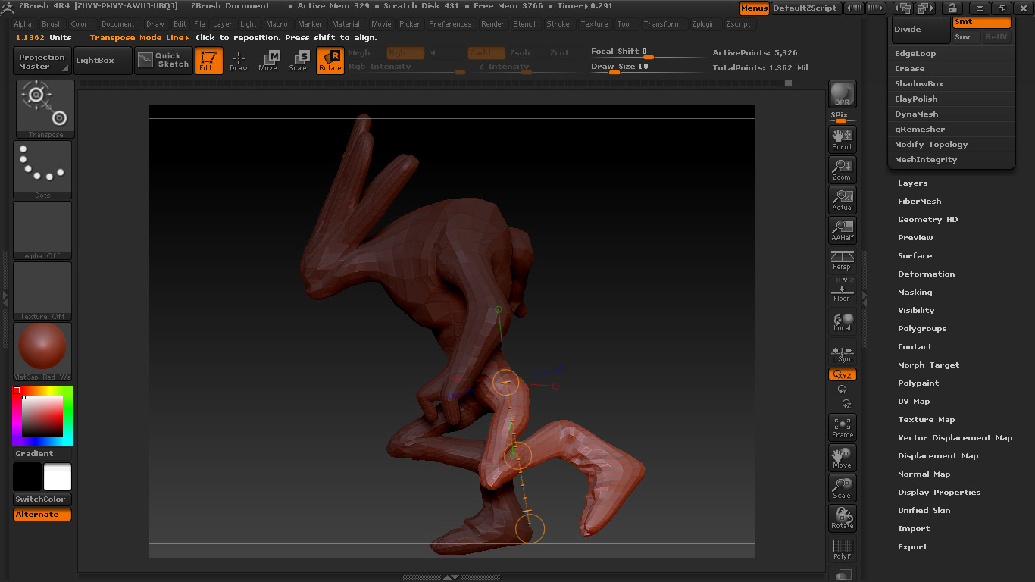Switch to the Draw mode tool

click(x=239, y=61)
